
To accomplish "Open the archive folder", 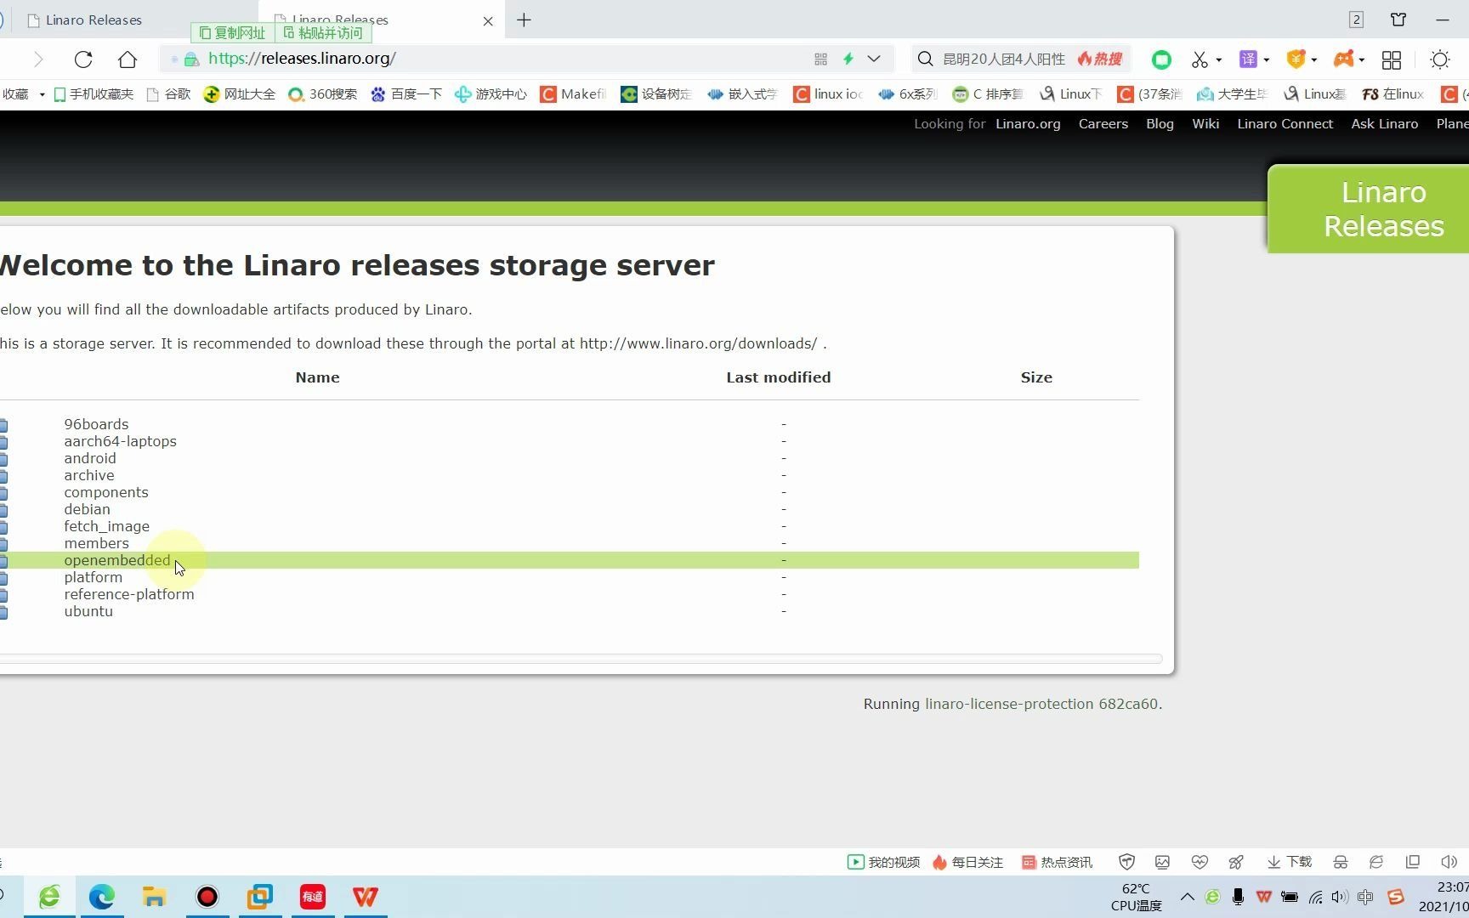I will point(89,475).
